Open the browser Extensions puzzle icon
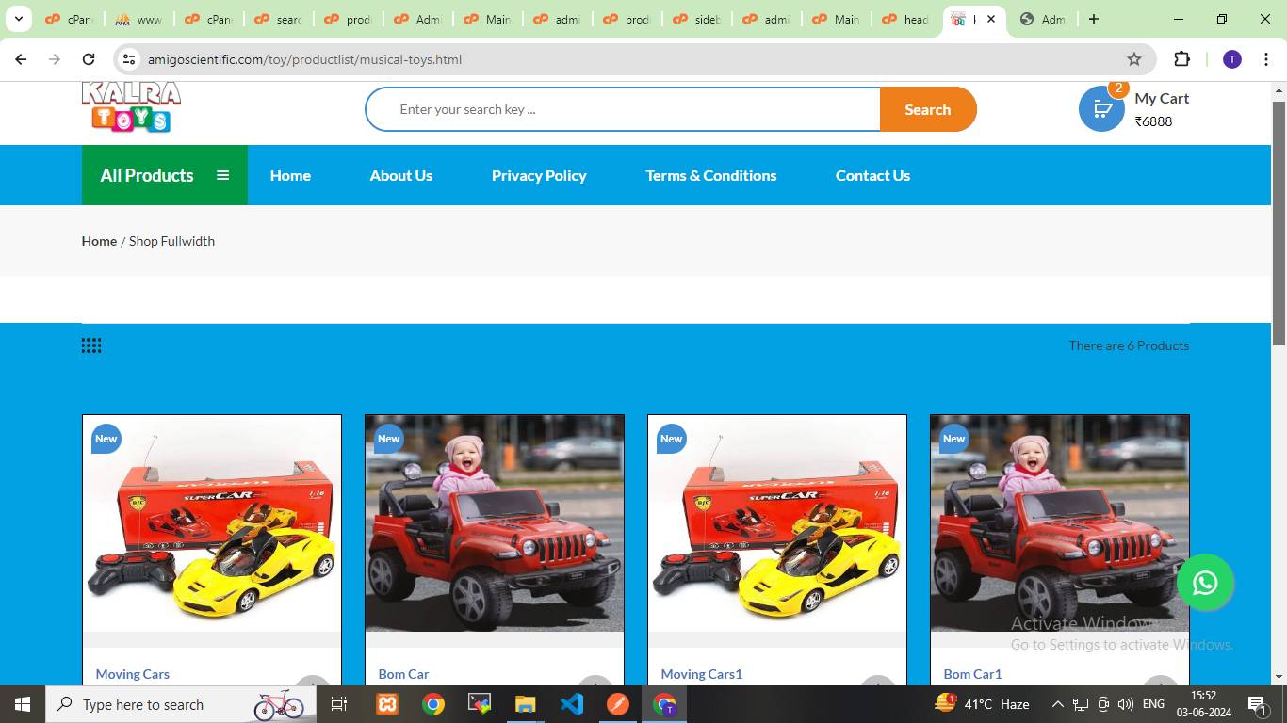 [1181, 59]
